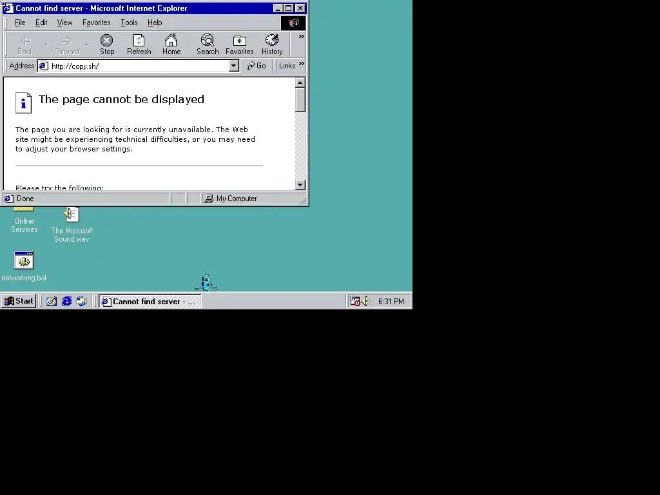Viewport: 660px width, 495px height.
Task: Click the Windows logo throbber icon
Action: click(x=293, y=23)
